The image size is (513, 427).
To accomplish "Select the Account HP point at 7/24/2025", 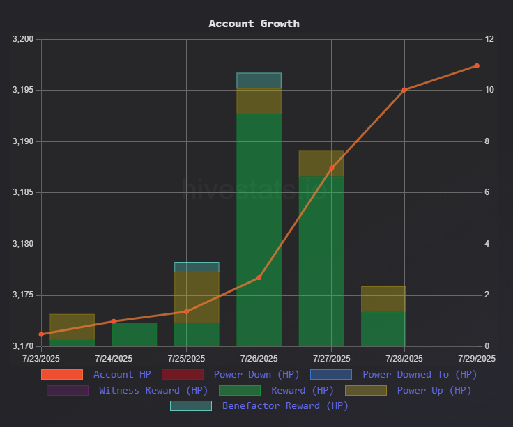I will click(114, 321).
